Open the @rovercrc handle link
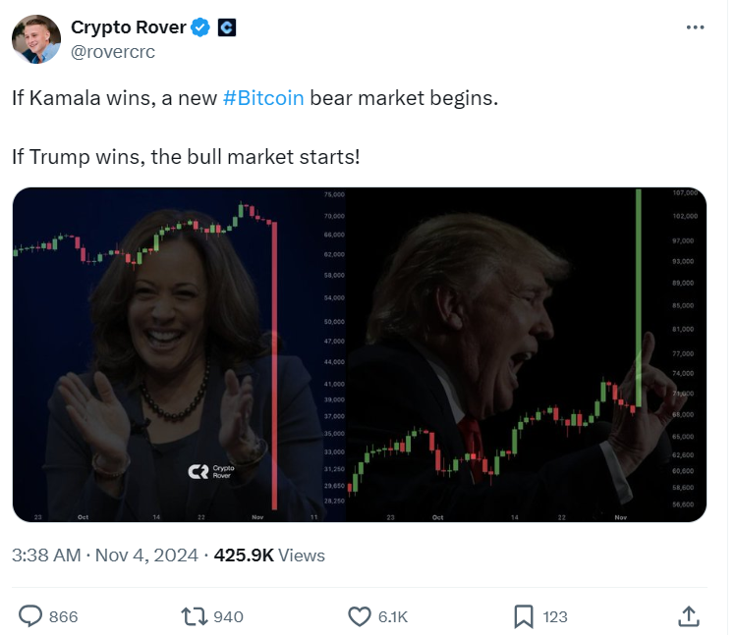Viewport: 736px width, 635px height. 113,51
